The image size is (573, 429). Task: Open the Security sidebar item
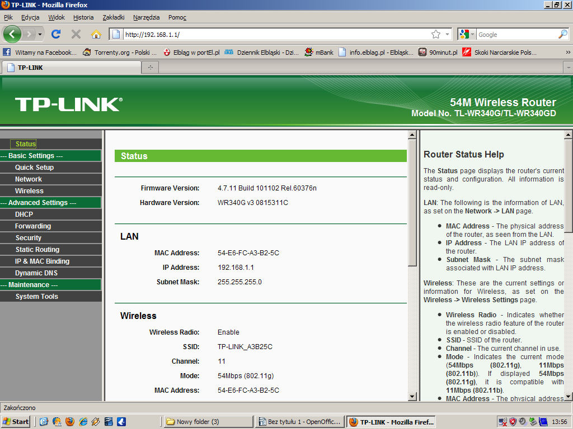coord(29,238)
